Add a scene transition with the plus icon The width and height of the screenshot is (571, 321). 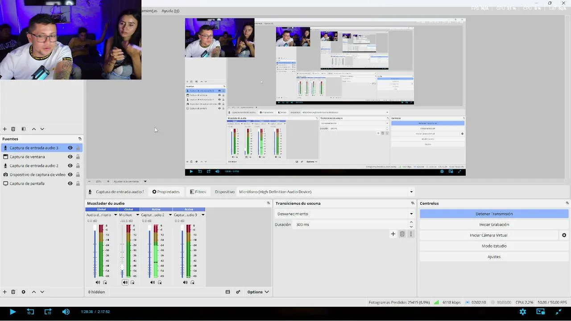pyautogui.click(x=393, y=234)
